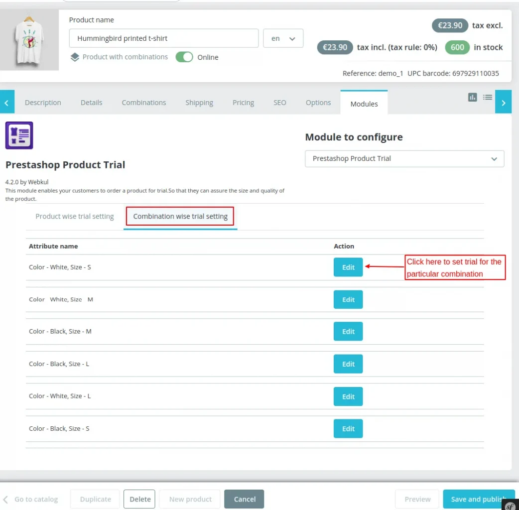The image size is (519, 510).
Task: Switch to the Details tab
Action: tap(91, 103)
